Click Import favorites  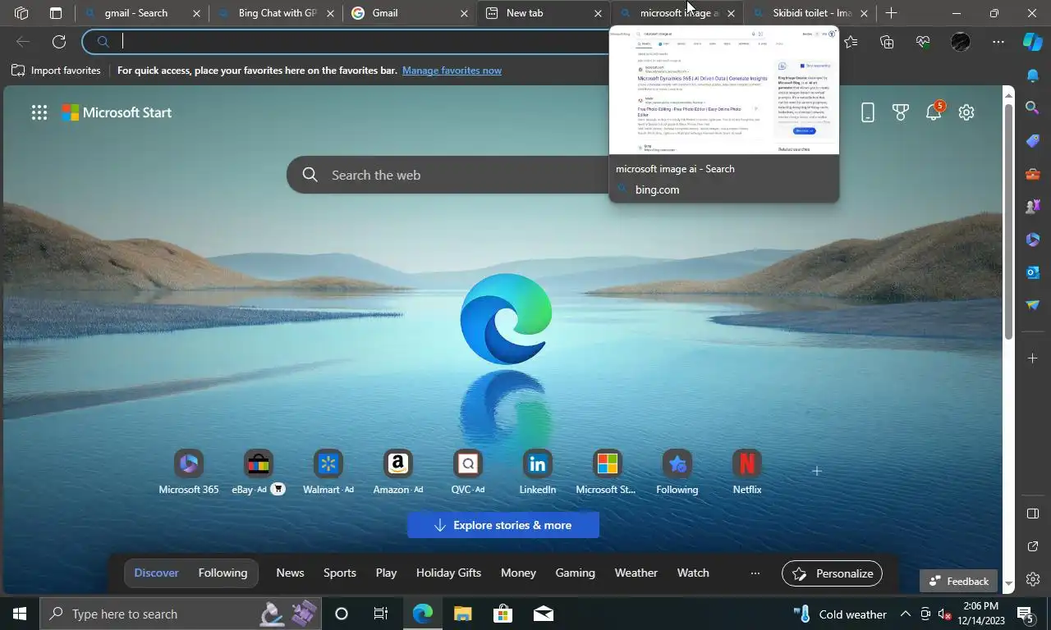pos(56,71)
